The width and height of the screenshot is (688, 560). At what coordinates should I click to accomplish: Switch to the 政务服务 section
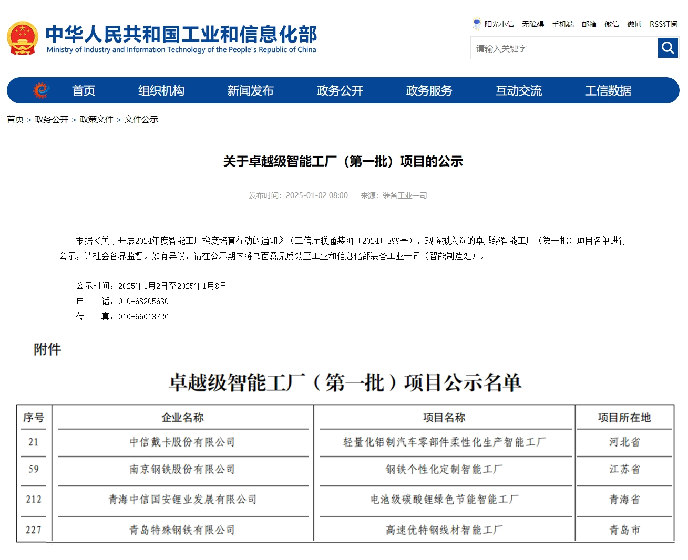429,90
